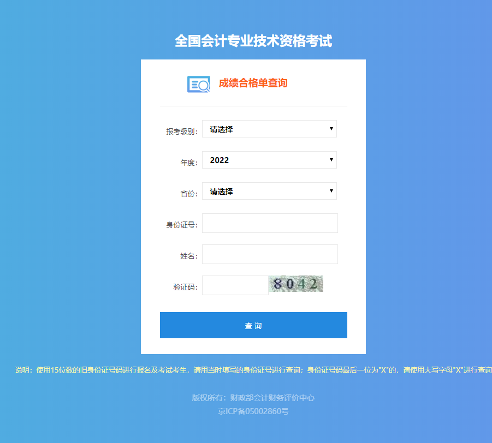Select 请选择 in the 报考级别 combo box
Screen dimensions: 492x443
pyautogui.click(x=269, y=129)
